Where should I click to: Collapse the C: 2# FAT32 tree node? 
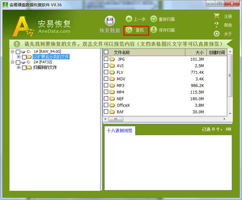tap(13, 62)
